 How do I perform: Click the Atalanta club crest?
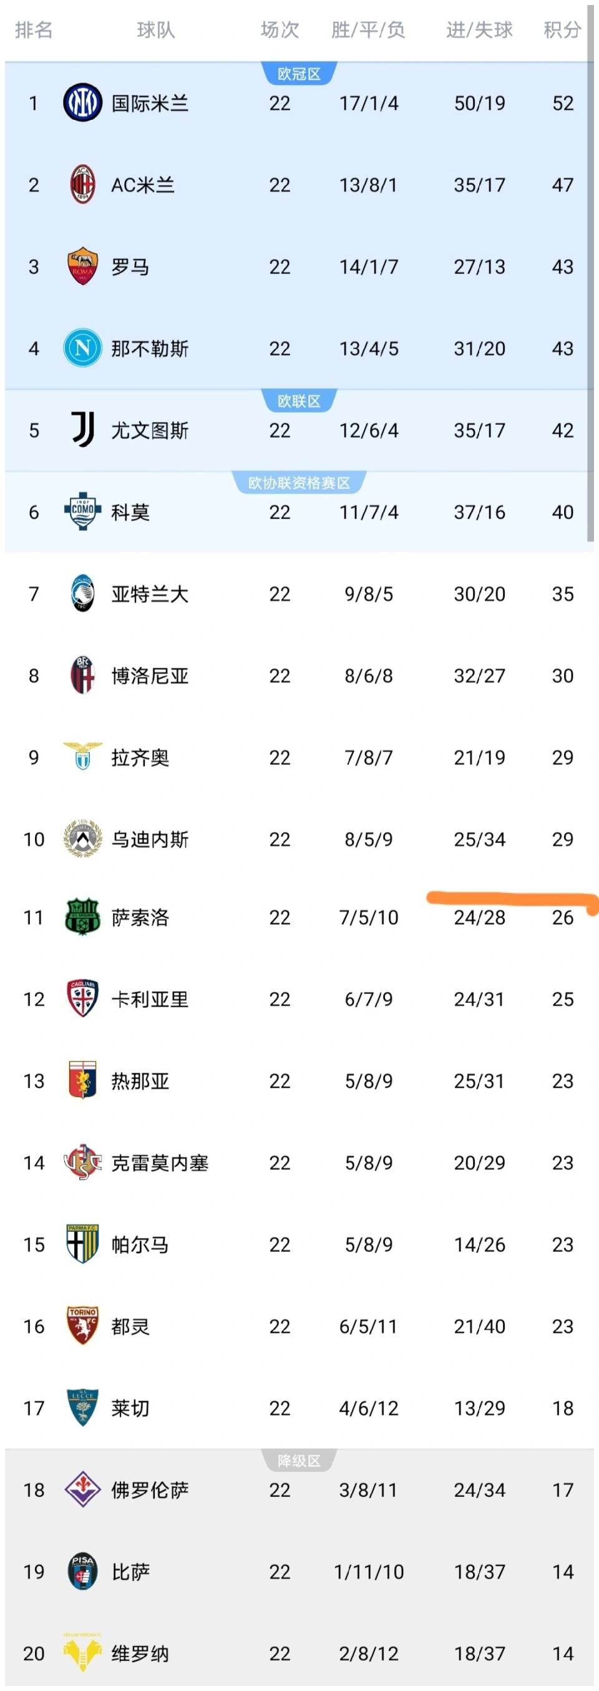82,593
